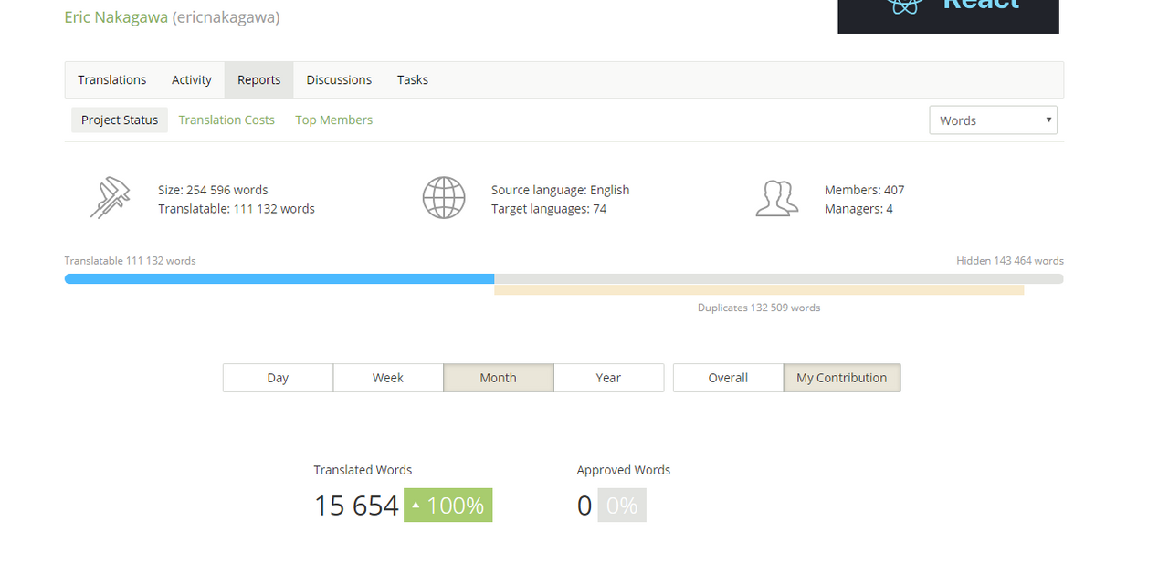This screenshot has width=1169, height=563.
Task: Click 'Duplicates 132 509 words' label
Action: 759,308
